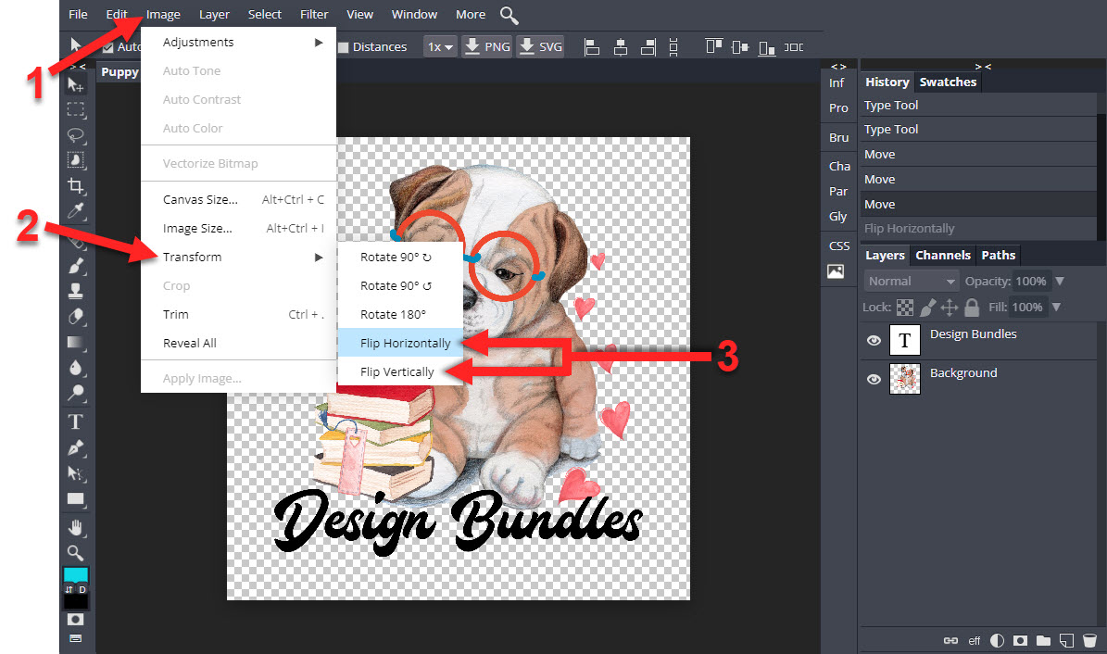
Task: Select the Object Selection tool
Action: (75, 160)
